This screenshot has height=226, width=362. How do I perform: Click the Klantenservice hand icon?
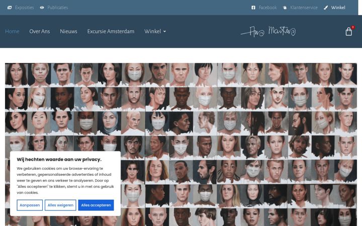(x=285, y=8)
